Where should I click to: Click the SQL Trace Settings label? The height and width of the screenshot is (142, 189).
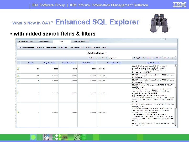[26, 48]
